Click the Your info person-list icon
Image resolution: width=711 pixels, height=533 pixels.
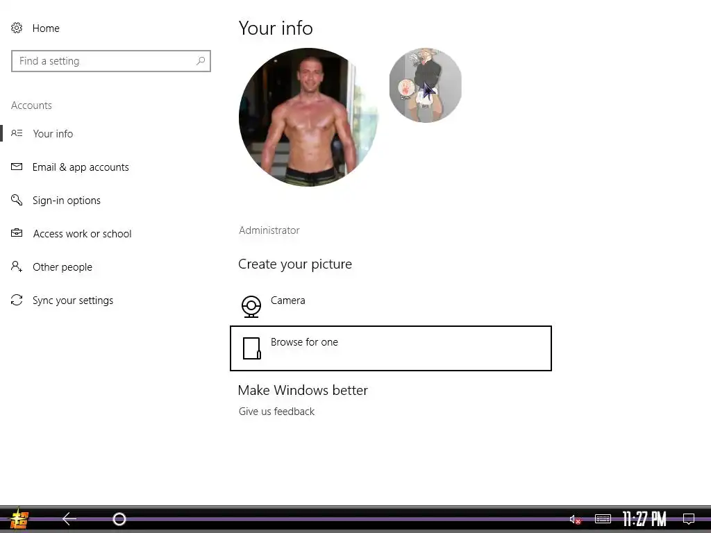click(x=17, y=133)
